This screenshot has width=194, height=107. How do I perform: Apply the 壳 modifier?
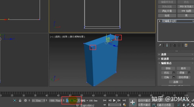click(186, 16)
